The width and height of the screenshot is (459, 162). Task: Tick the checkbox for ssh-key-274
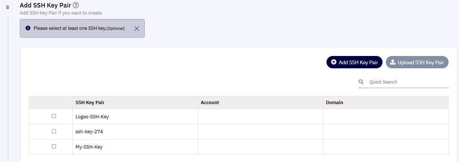54,131
